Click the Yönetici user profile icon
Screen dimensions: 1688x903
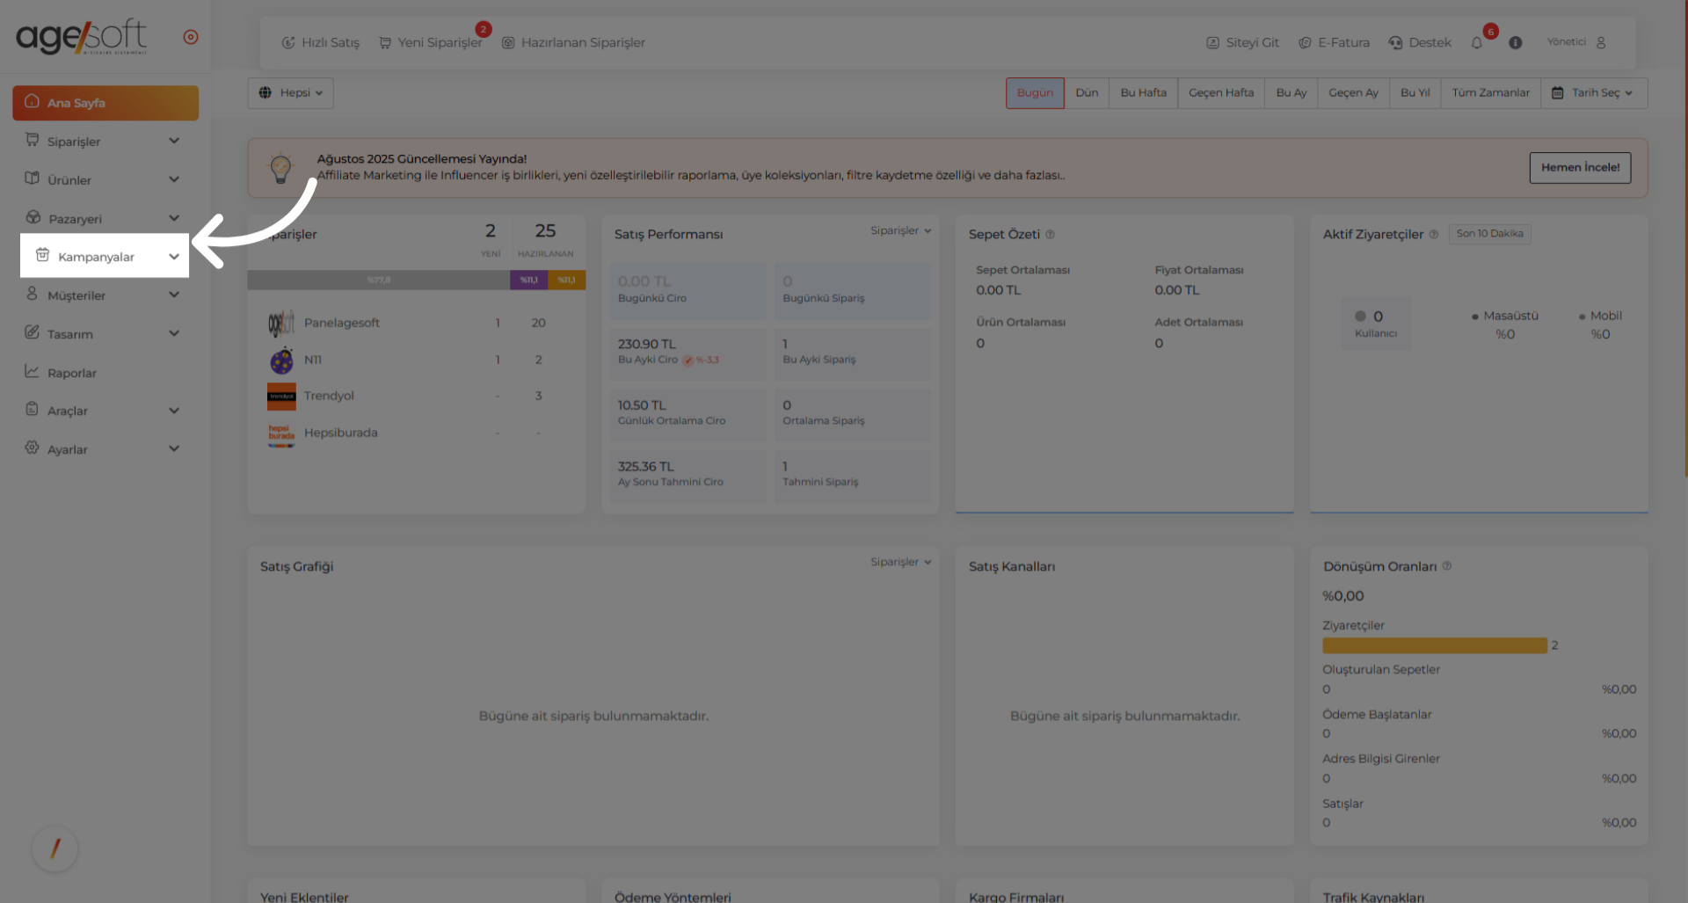tap(1601, 43)
